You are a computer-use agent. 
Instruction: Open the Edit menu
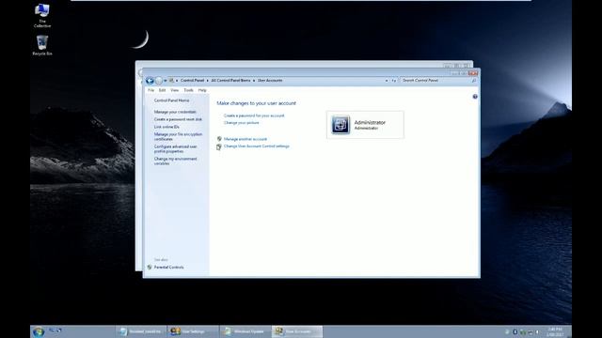(162, 90)
